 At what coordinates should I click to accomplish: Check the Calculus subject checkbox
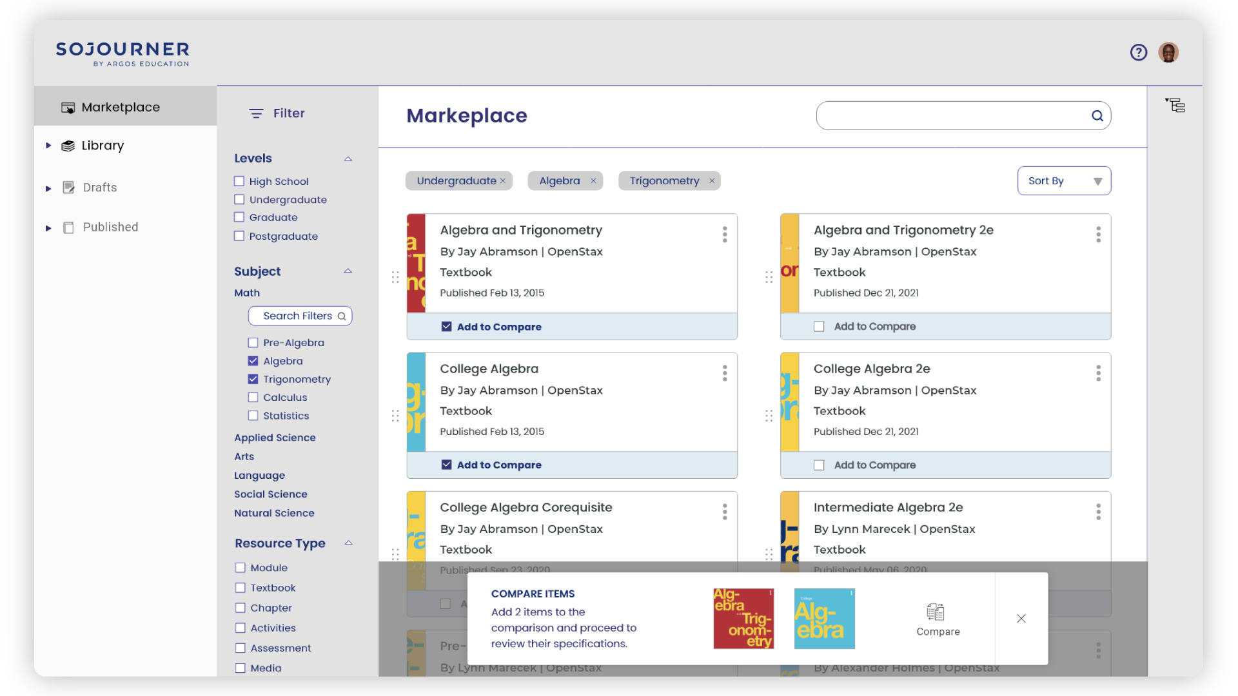coord(253,398)
